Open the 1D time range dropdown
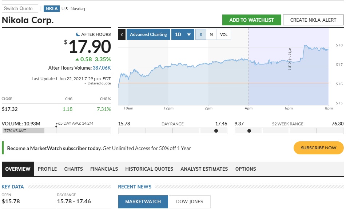 pos(183,34)
